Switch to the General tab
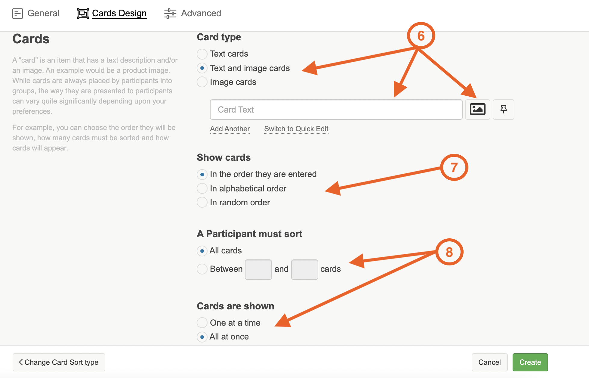The width and height of the screenshot is (589, 378). pyautogui.click(x=43, y=13)
